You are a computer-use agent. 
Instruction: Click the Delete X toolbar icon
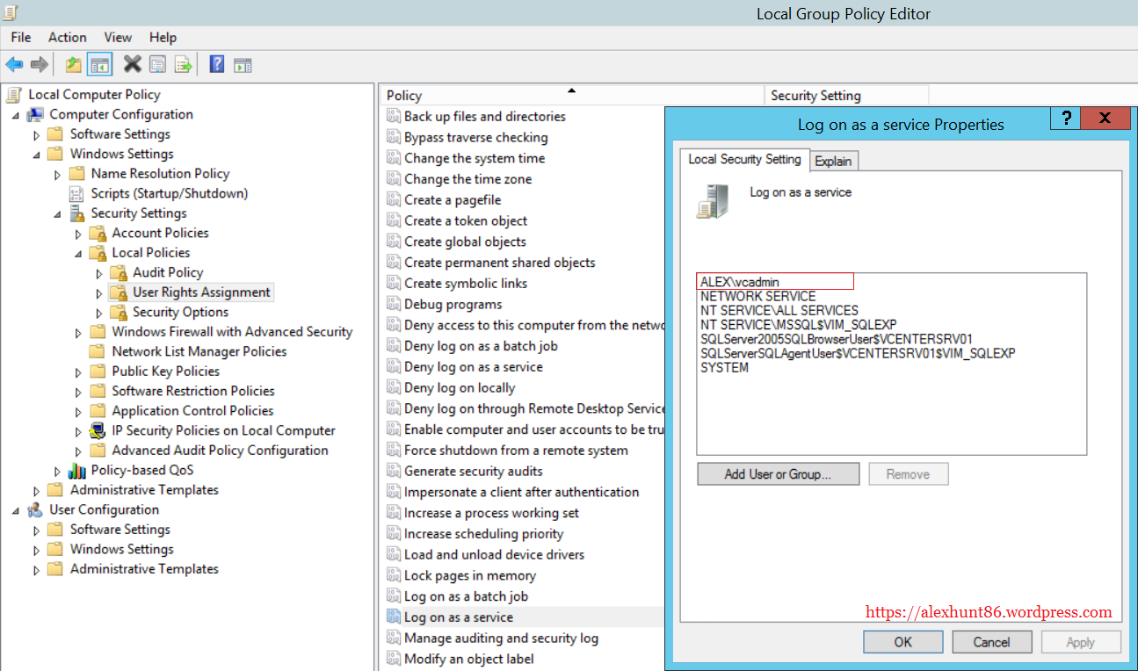[x=133, y=64]
